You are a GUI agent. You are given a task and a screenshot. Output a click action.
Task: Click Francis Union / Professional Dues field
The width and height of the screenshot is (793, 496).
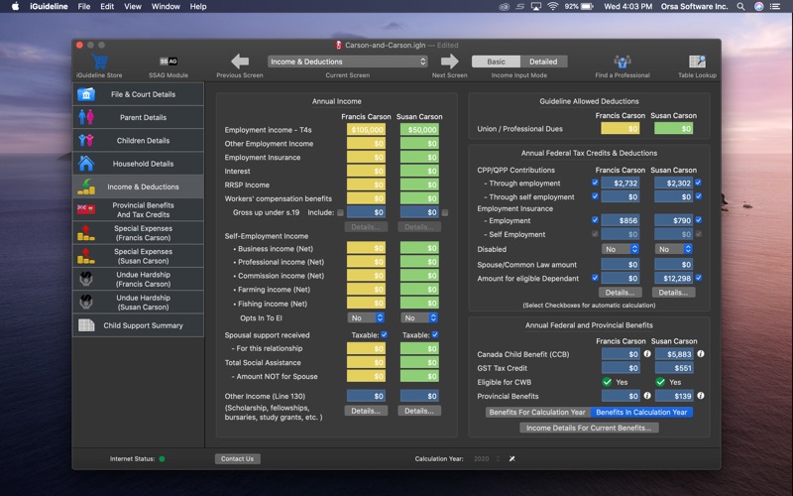pyautogui.click(x=621, y=129)
